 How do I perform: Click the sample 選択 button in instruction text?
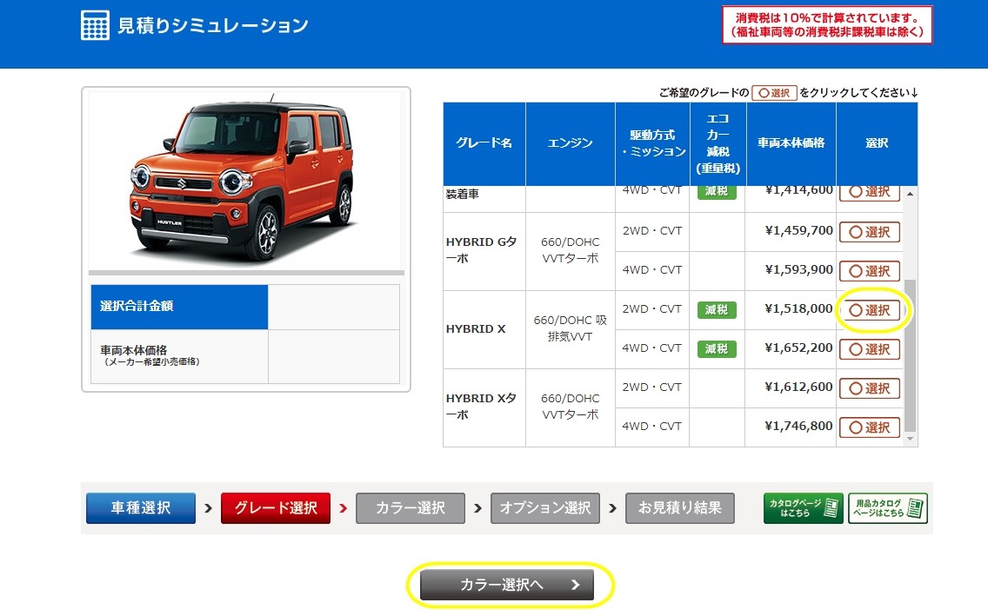point(774,93)
